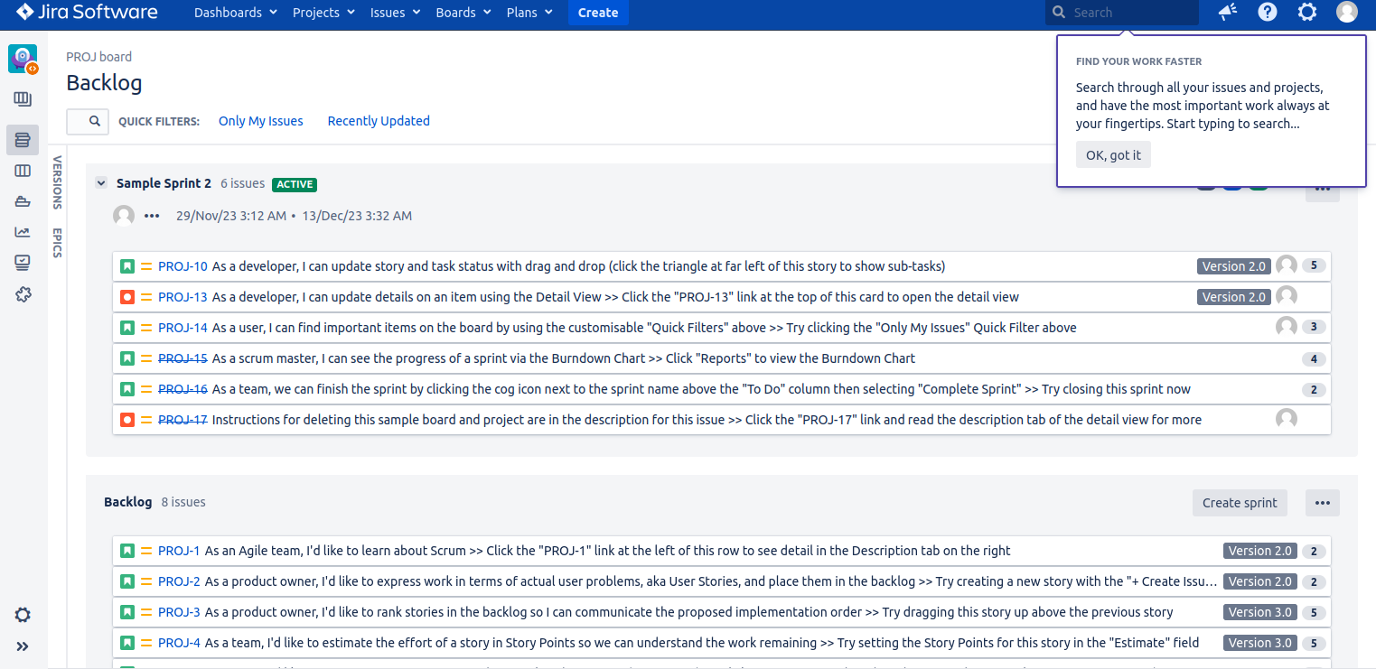Image resolution: width=1376 pixels, height=669 pixels.
Task: Click the assignee avatar on PROJ-13 row
Action: pos(1287,296)
